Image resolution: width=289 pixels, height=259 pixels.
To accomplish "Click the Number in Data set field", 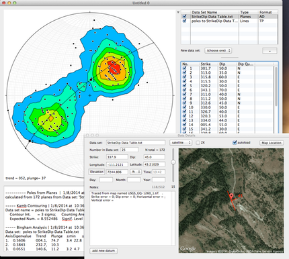I will (130, 150).
